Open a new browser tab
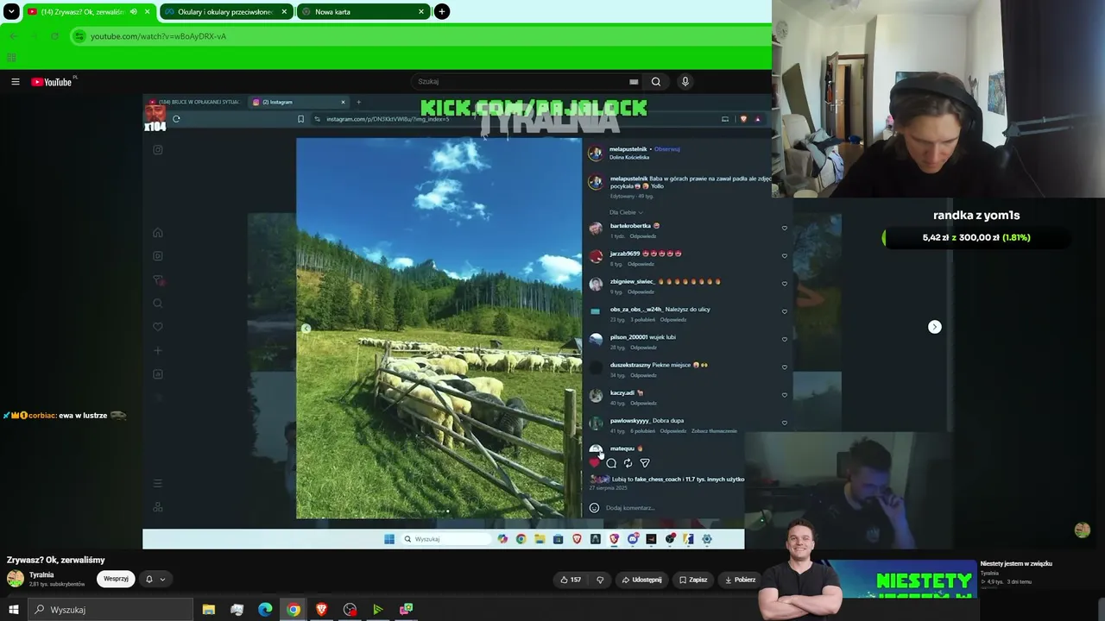This screenshot has width=1105, height=621. [x=442, y=12]
